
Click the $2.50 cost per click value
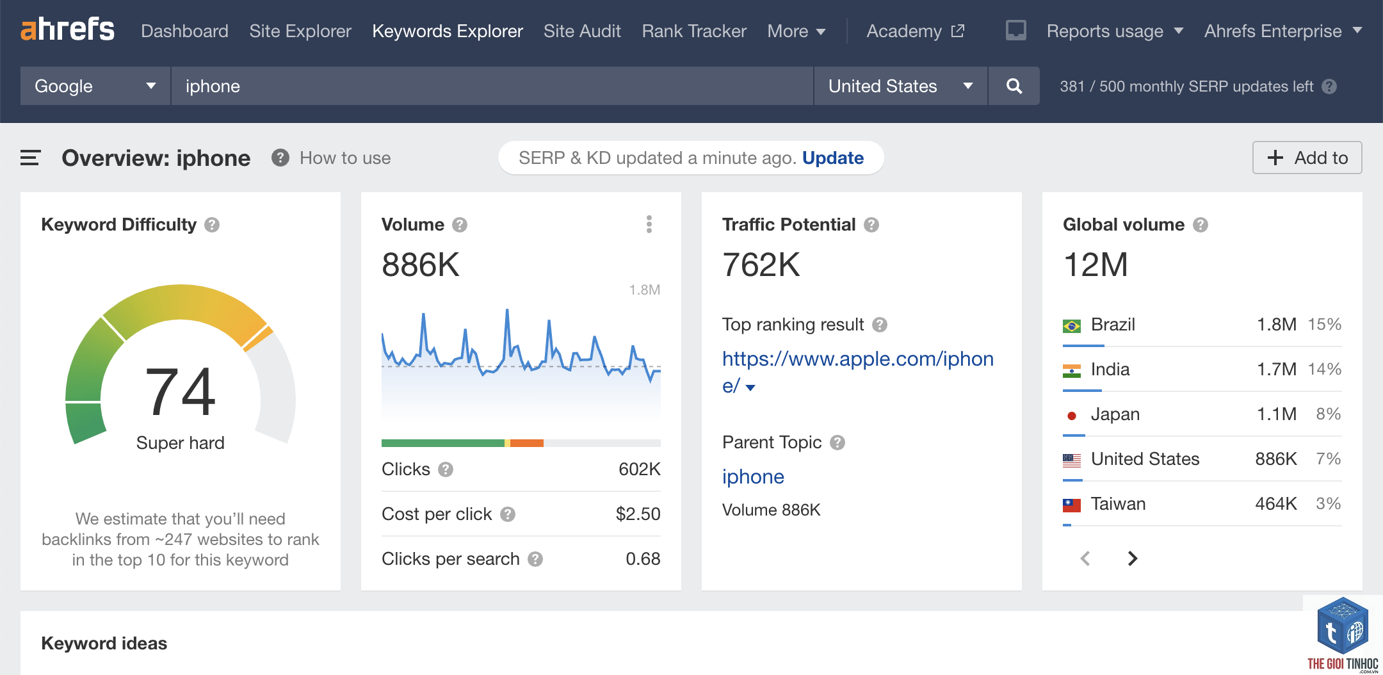coord(638,514)
